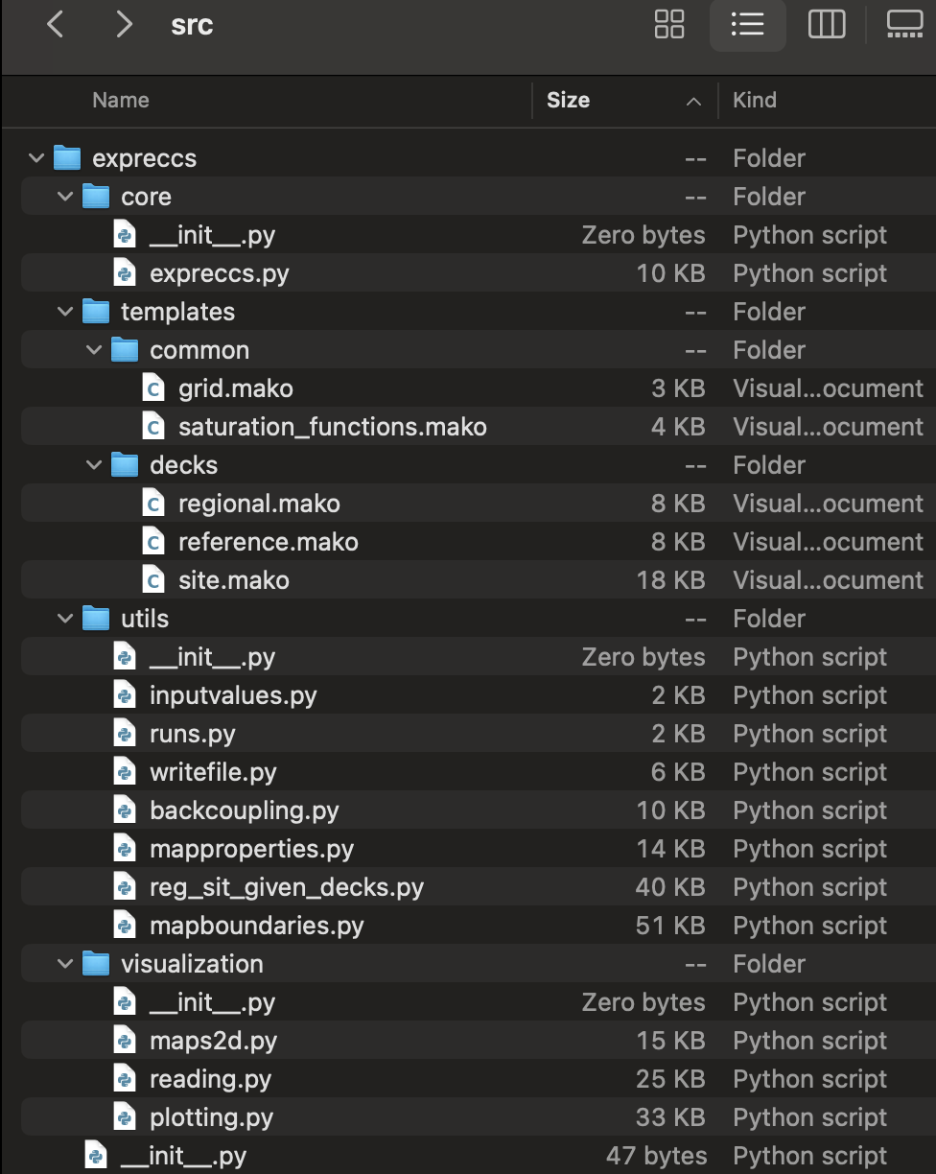
Task: Select plotting.py file row
Action: (468, 1117)
